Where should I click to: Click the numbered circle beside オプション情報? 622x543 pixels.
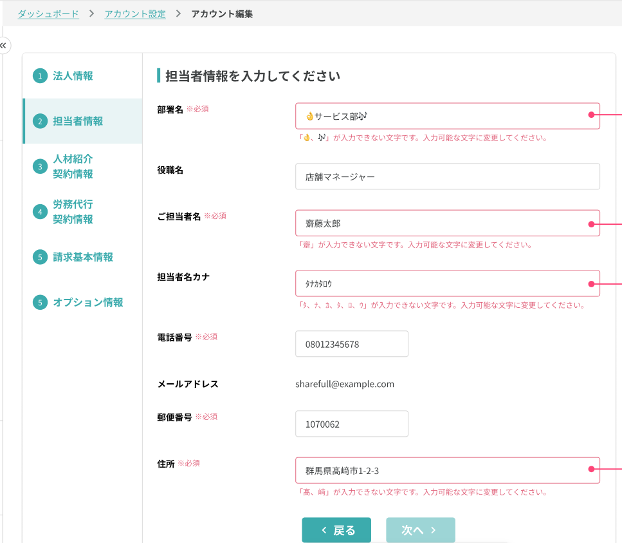40,302
